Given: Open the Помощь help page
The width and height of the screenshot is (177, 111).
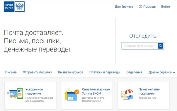Looking at the screenshot, I should click(x=149, y=6).
